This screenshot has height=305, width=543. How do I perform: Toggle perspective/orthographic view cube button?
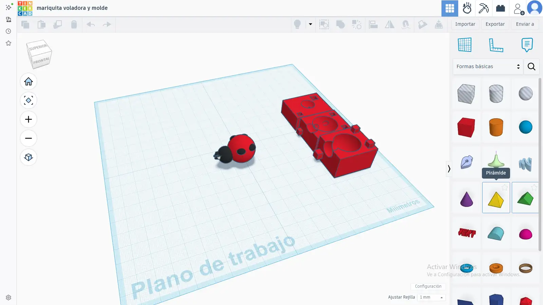tap(29, 157)
